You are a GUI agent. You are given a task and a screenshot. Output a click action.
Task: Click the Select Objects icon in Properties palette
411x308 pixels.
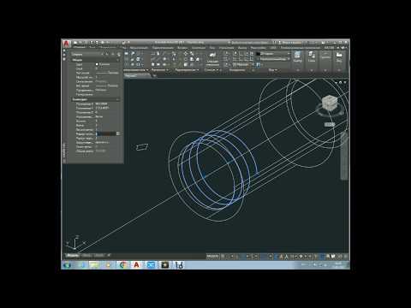(x=113, y=54)
